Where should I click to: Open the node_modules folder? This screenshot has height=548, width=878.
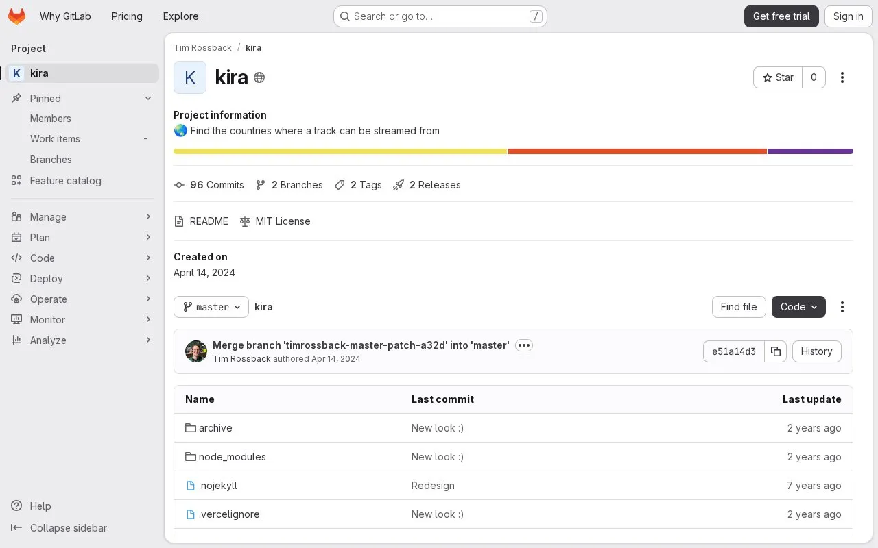point(232,457)
